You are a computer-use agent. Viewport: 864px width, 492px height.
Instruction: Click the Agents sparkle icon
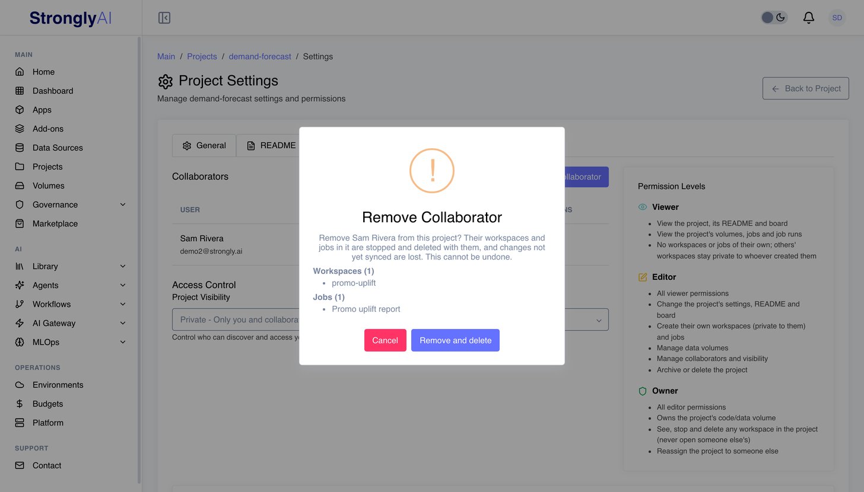pos(20,285)
